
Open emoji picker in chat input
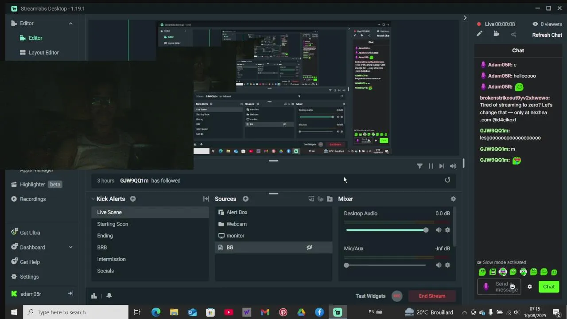(x=513, y=287)
